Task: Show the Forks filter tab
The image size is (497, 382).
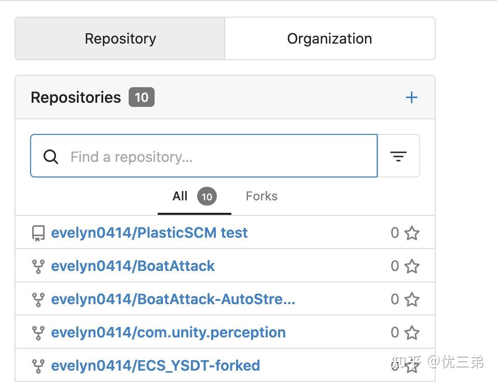Action: [x=261, y=196]
